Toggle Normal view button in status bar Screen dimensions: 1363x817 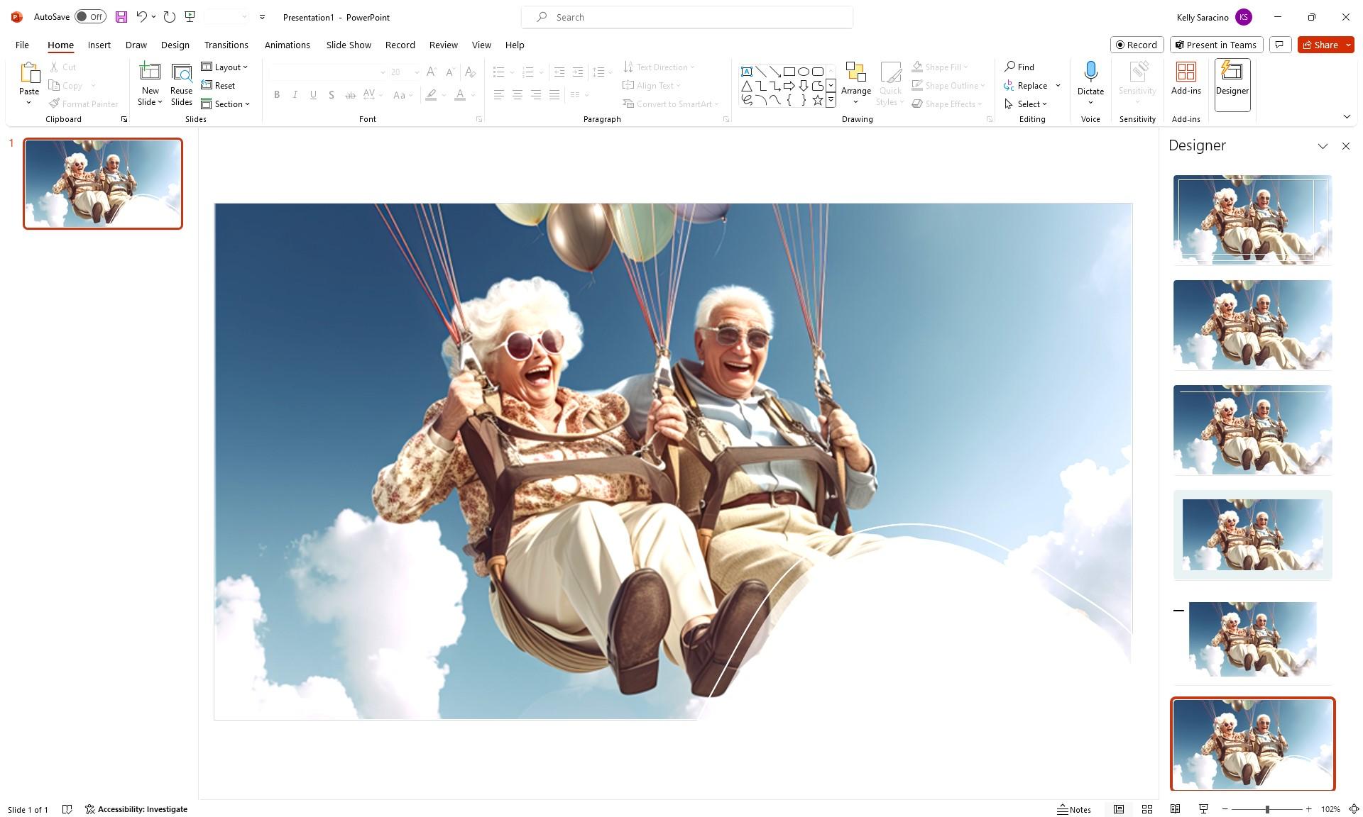[1119, 809]
